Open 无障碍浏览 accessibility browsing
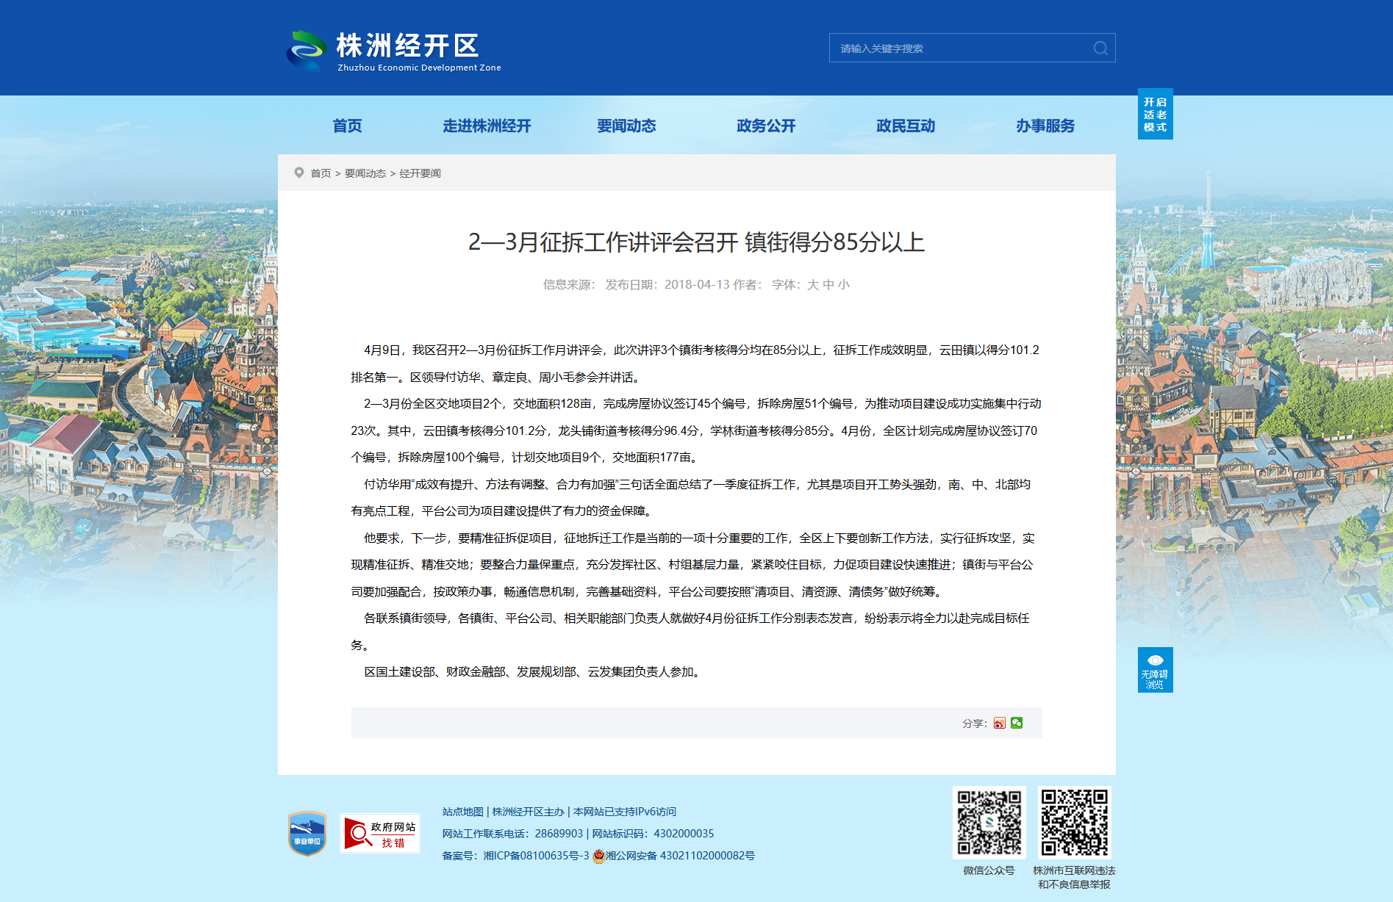1393x902 pixels. click(1156, 670)
